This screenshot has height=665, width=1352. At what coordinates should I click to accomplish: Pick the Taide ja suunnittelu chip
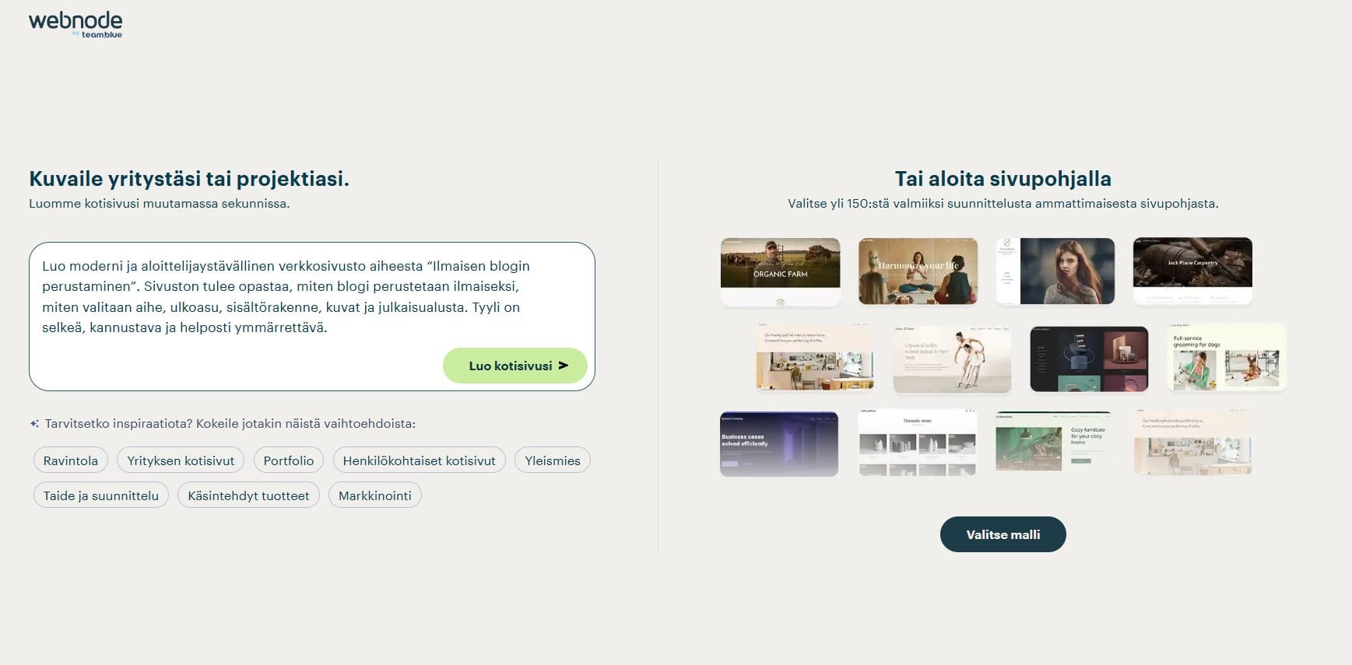(x=101, y=495)
